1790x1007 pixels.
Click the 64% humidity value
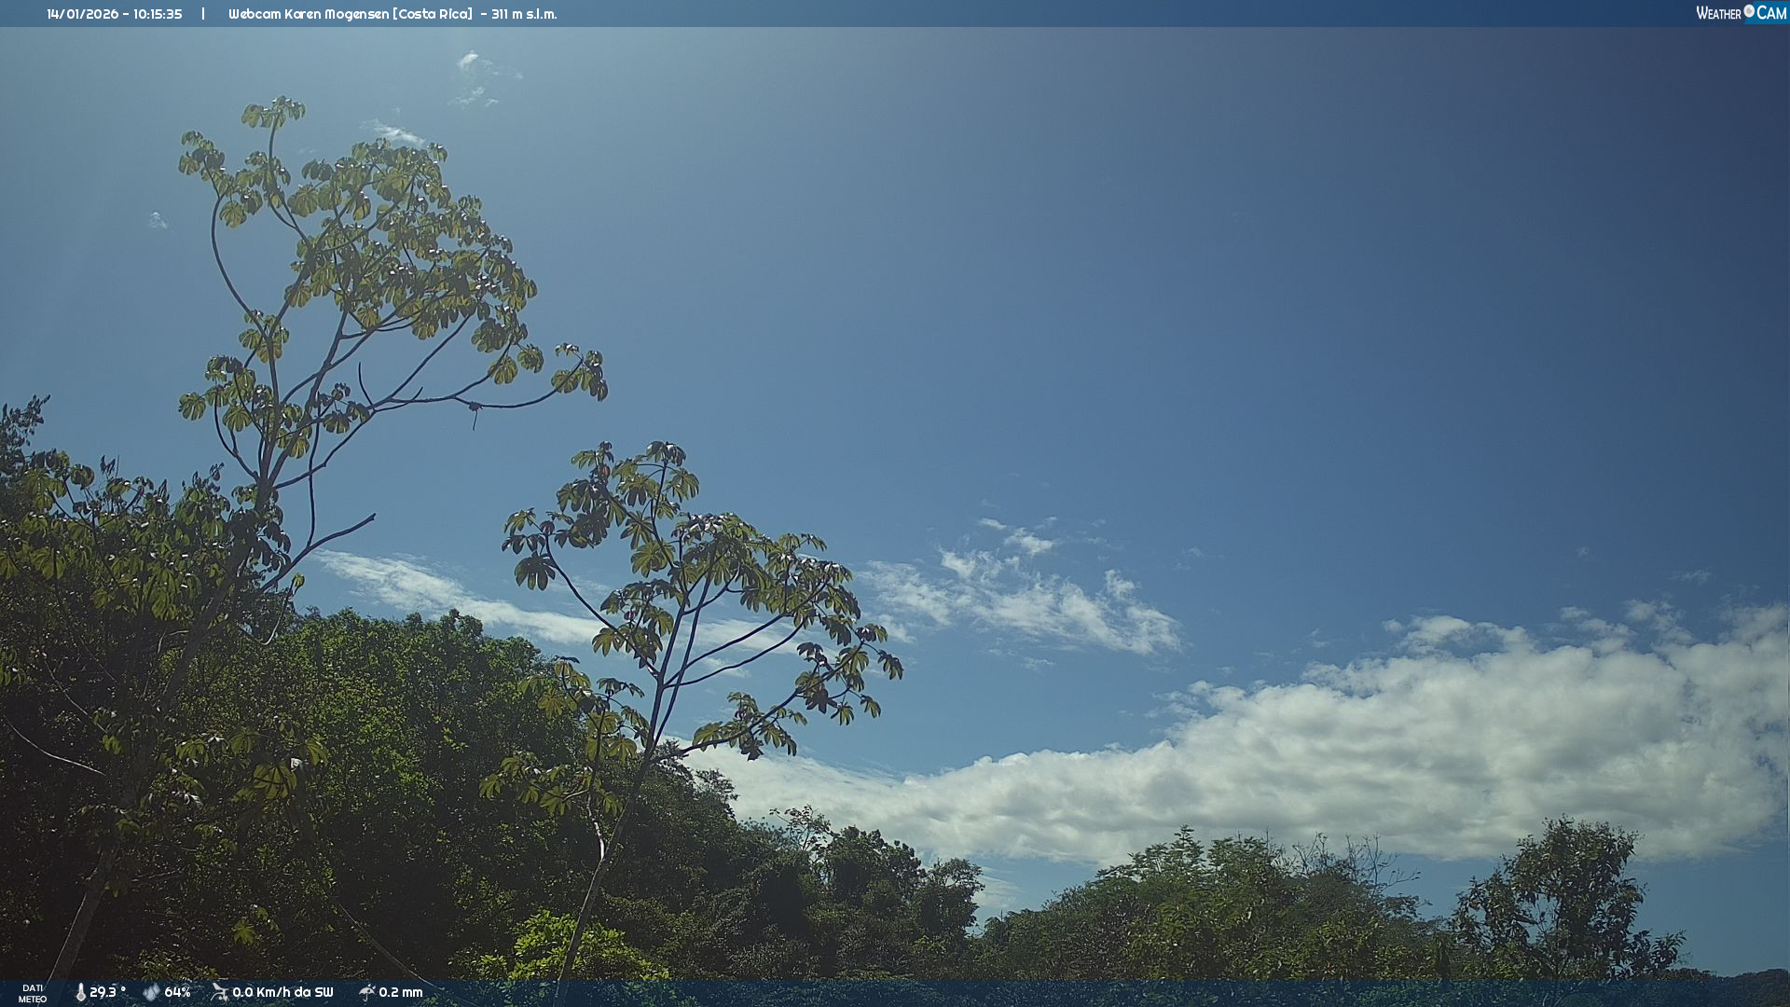tap(177, 993)
